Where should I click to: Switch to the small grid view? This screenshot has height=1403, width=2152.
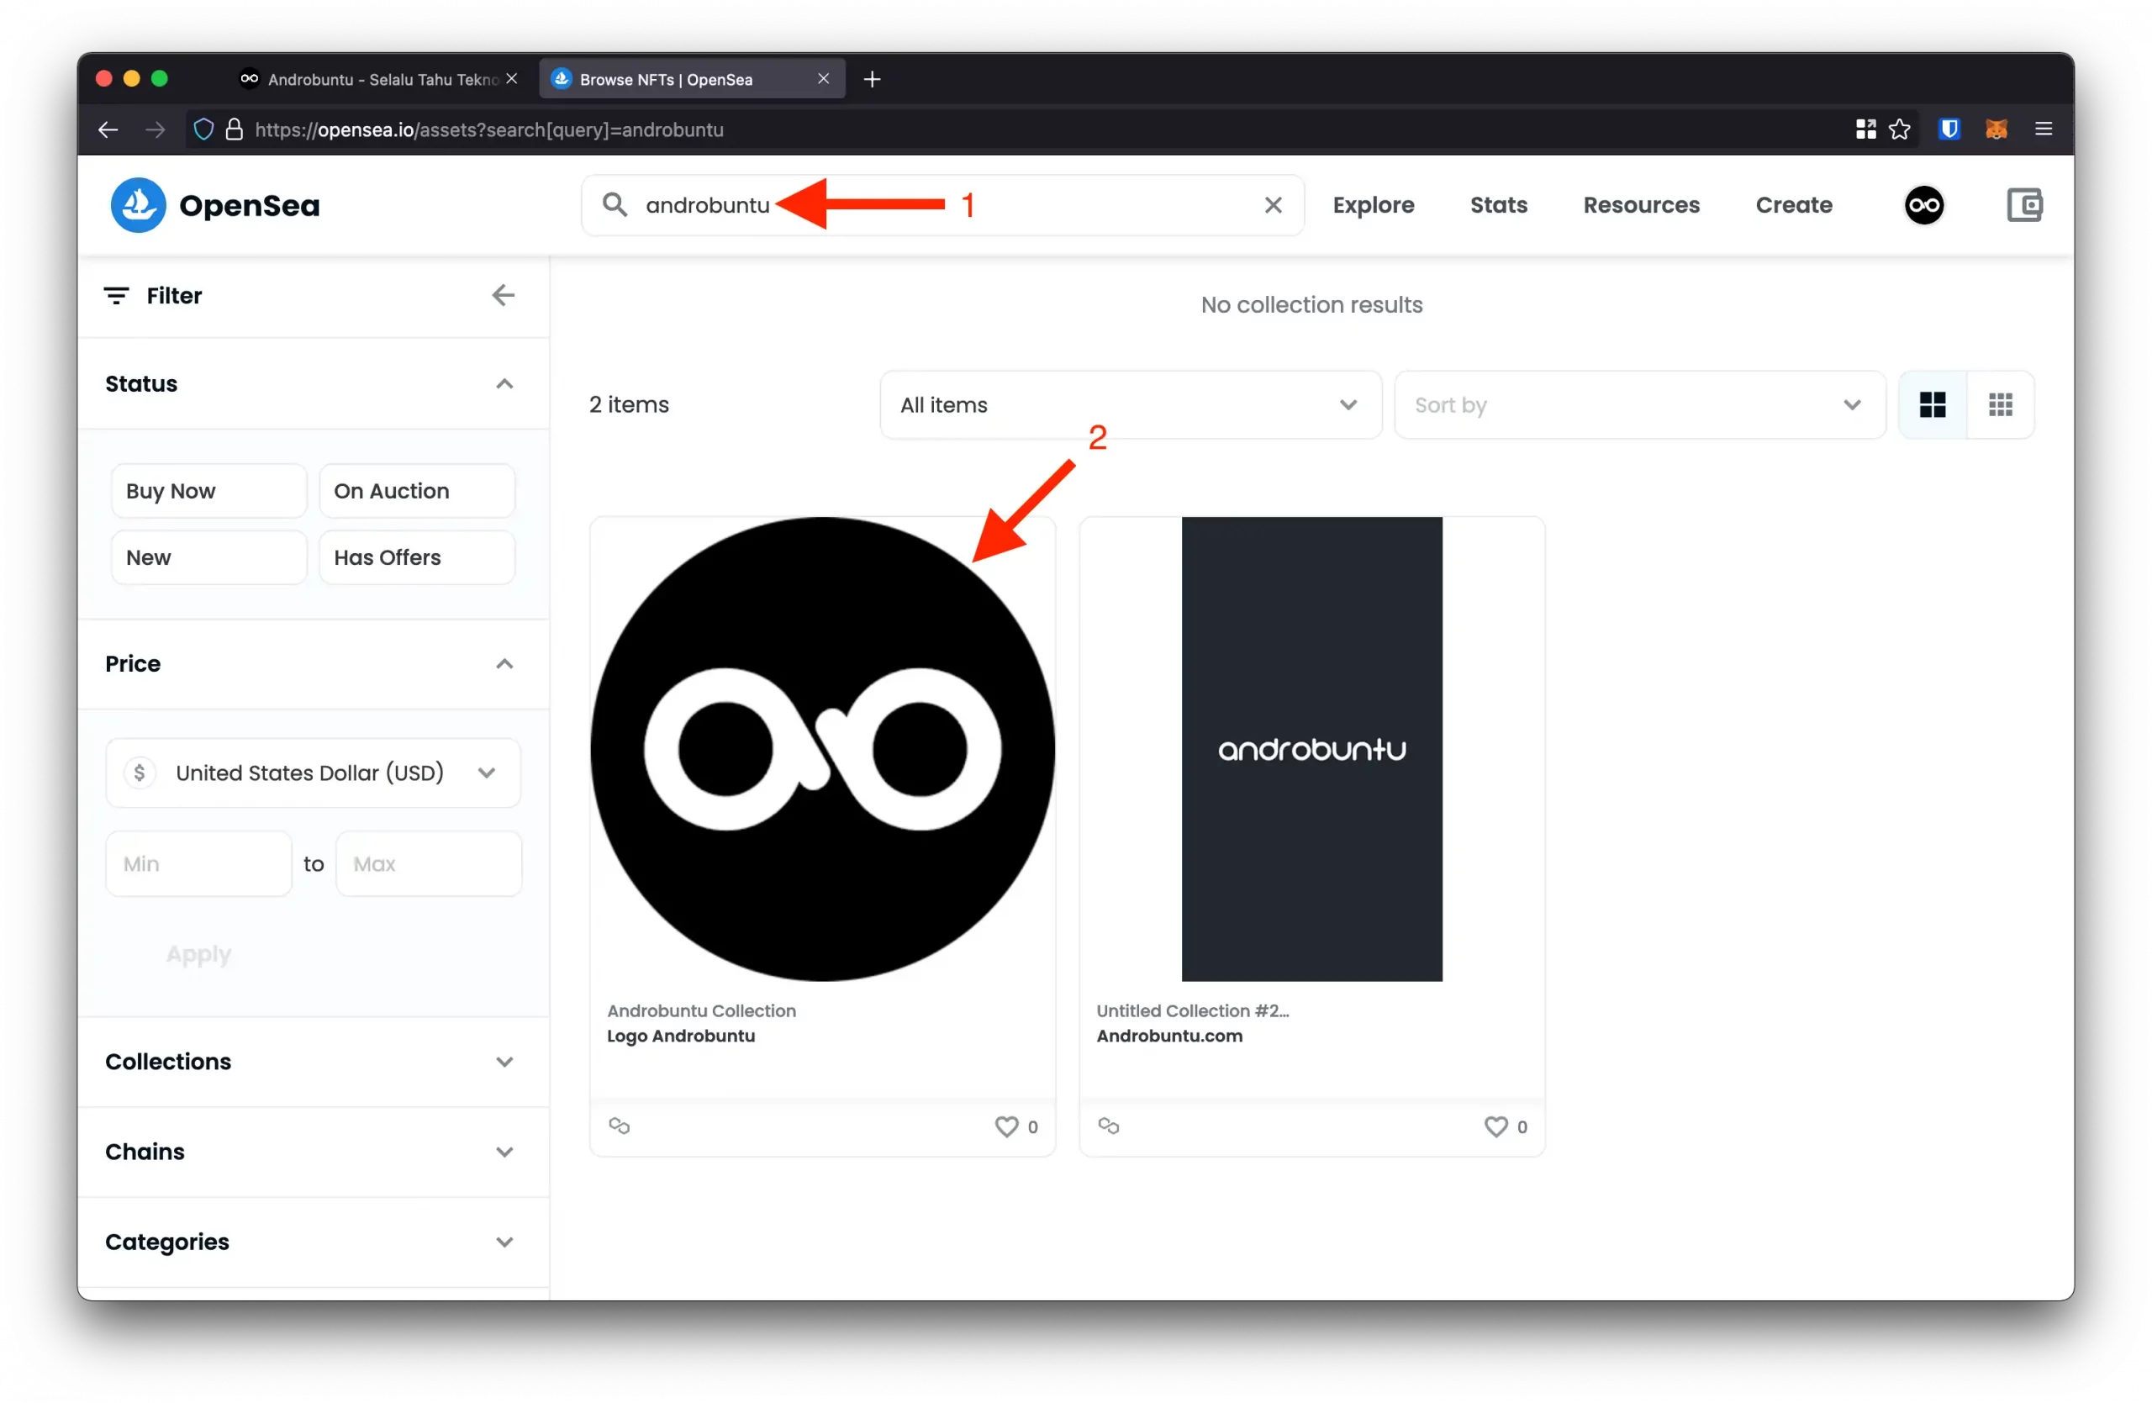[x=2000, y=405]
